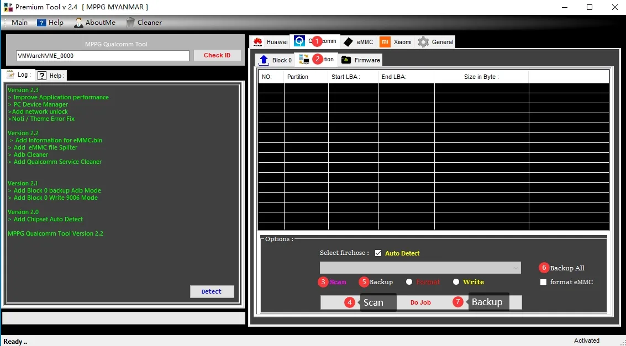Uncheck the Auto Detect firehose checkbox

click(x=378, y=253)
